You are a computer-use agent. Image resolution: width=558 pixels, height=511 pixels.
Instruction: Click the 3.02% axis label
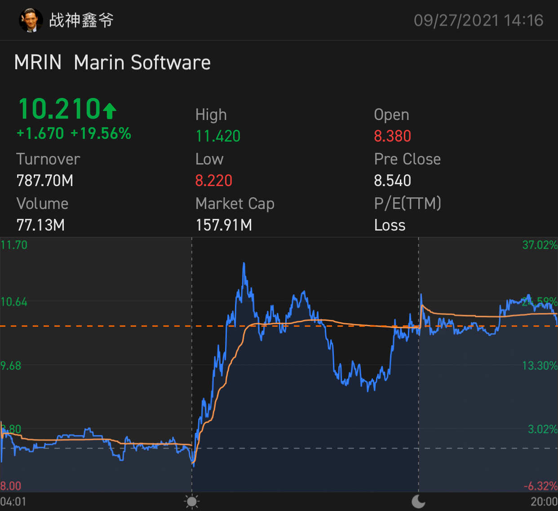[543, 429]
